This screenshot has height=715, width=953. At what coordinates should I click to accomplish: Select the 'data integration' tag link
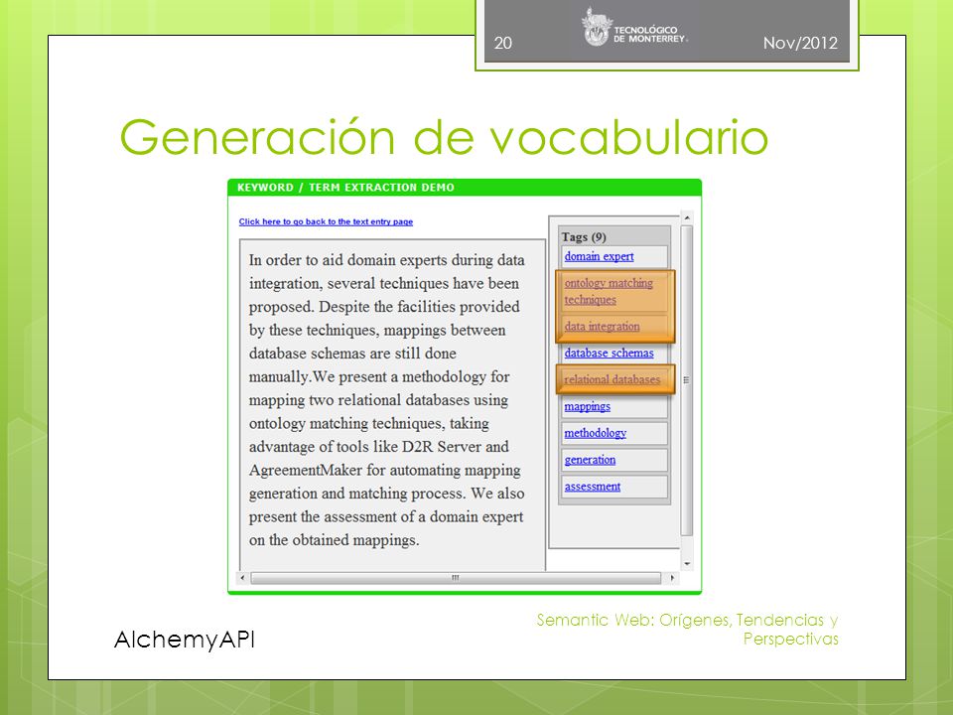pos(602,327)
